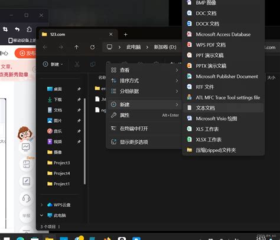Image resolution: width=280 pixels, height=240 pixels.
Task: Open the 新建 dropdown in toolbar
Action: point(53,64)
